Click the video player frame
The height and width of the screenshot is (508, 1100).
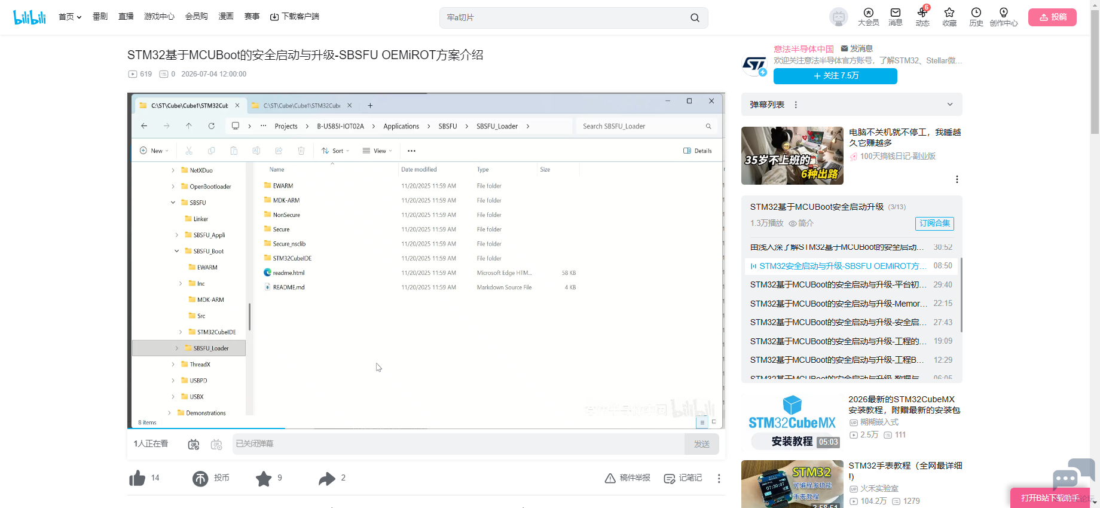point(426,261)
